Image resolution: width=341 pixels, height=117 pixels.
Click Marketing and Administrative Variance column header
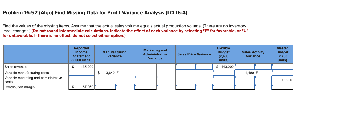pyautogui.click(x=155, y=54)
